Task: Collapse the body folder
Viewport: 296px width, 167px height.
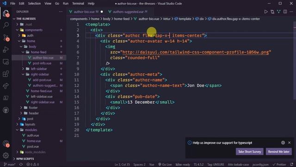Action: [21, 46]
